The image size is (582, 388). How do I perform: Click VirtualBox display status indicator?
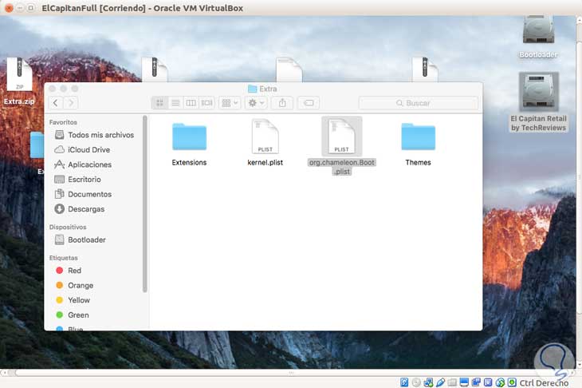point(464,382)
